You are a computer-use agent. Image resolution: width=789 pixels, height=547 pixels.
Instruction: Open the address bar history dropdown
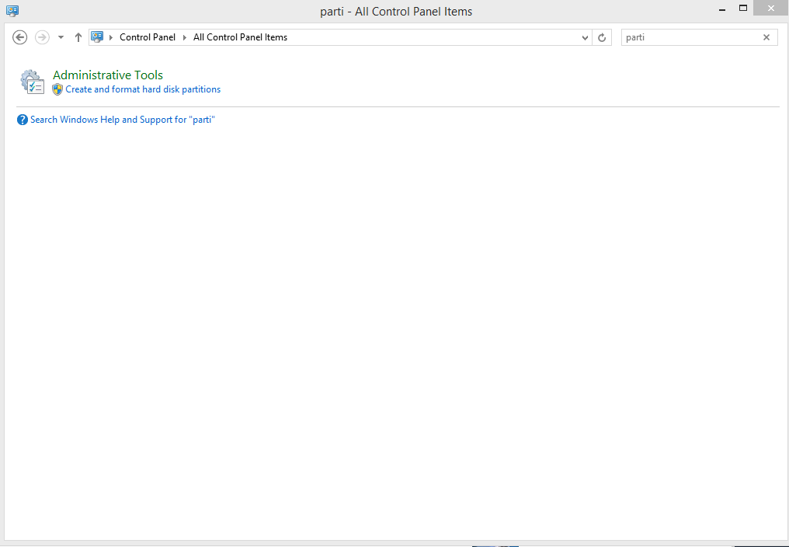[x=585, y=37]
